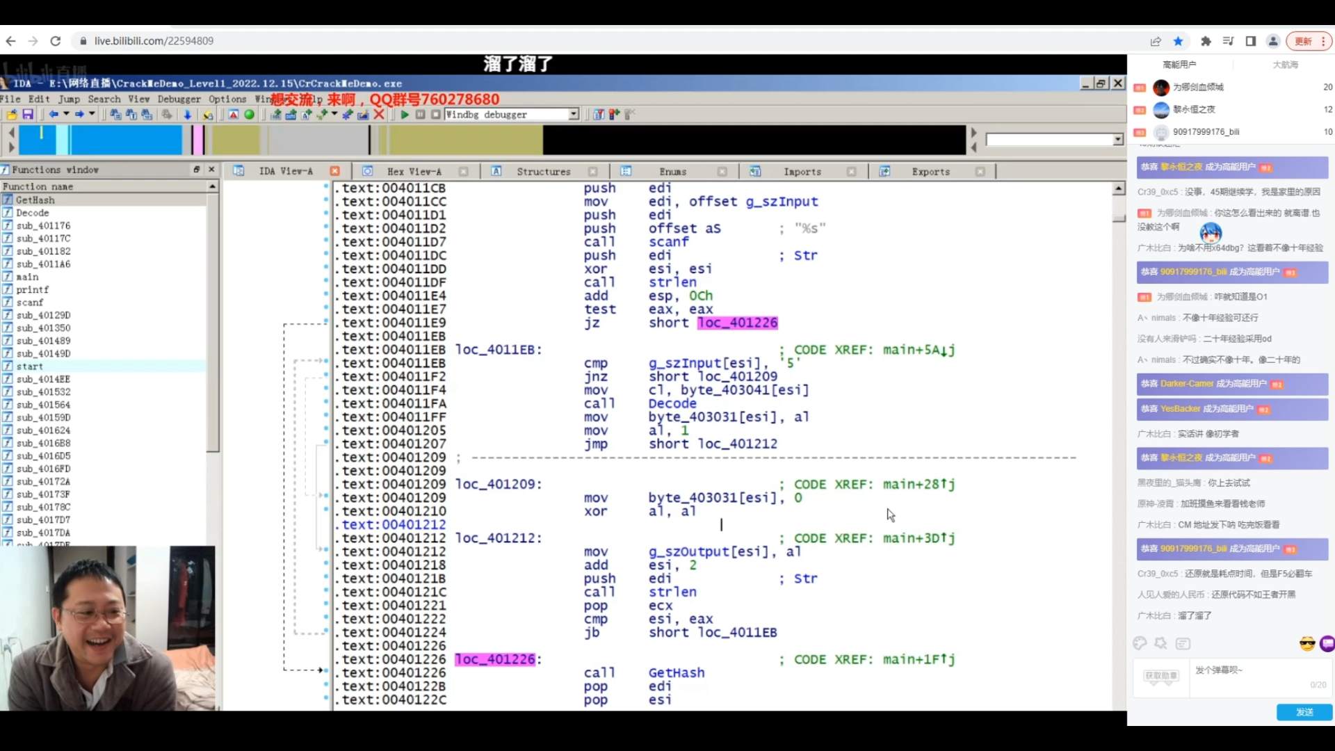
Task: Select start in the functions list
Action: point(104,366)
